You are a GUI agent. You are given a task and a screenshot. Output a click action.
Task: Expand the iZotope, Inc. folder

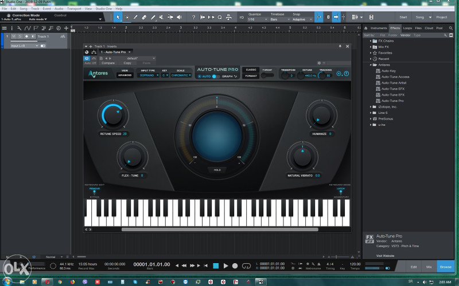[371, 107]
